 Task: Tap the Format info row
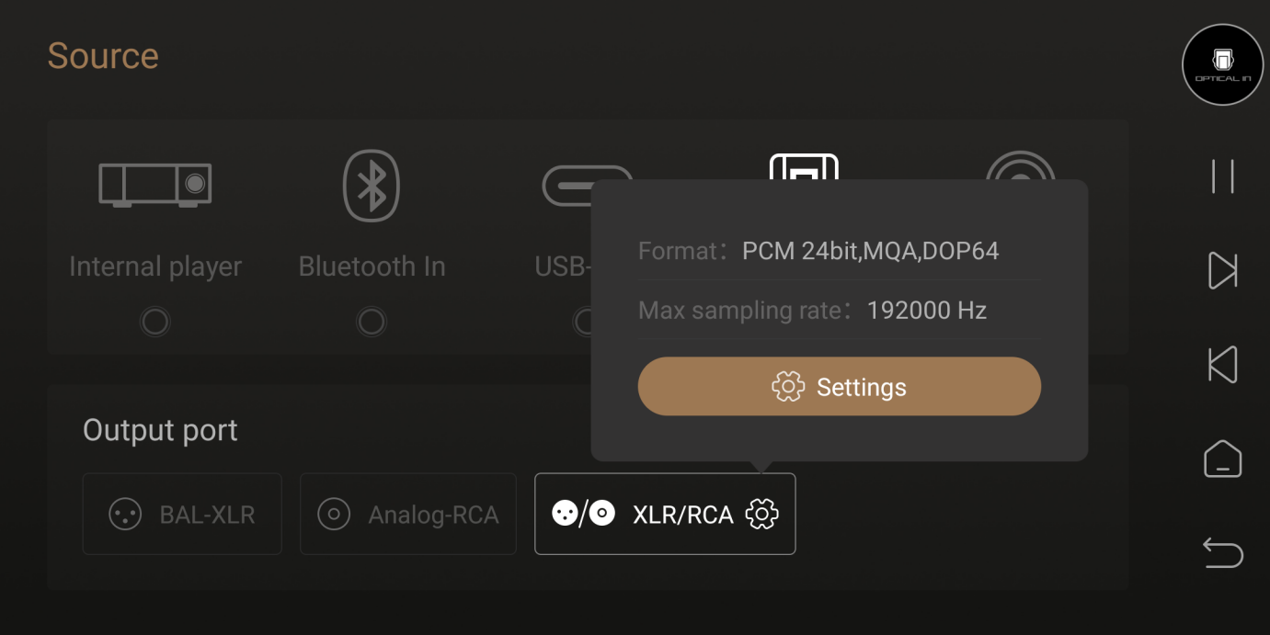click(x=839, y=251)
